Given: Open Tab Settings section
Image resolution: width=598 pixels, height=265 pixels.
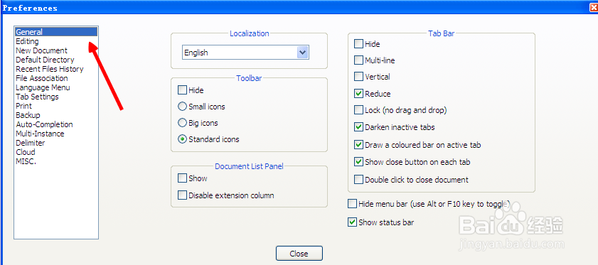Looking at the screenshot, I should pos(38,97).
